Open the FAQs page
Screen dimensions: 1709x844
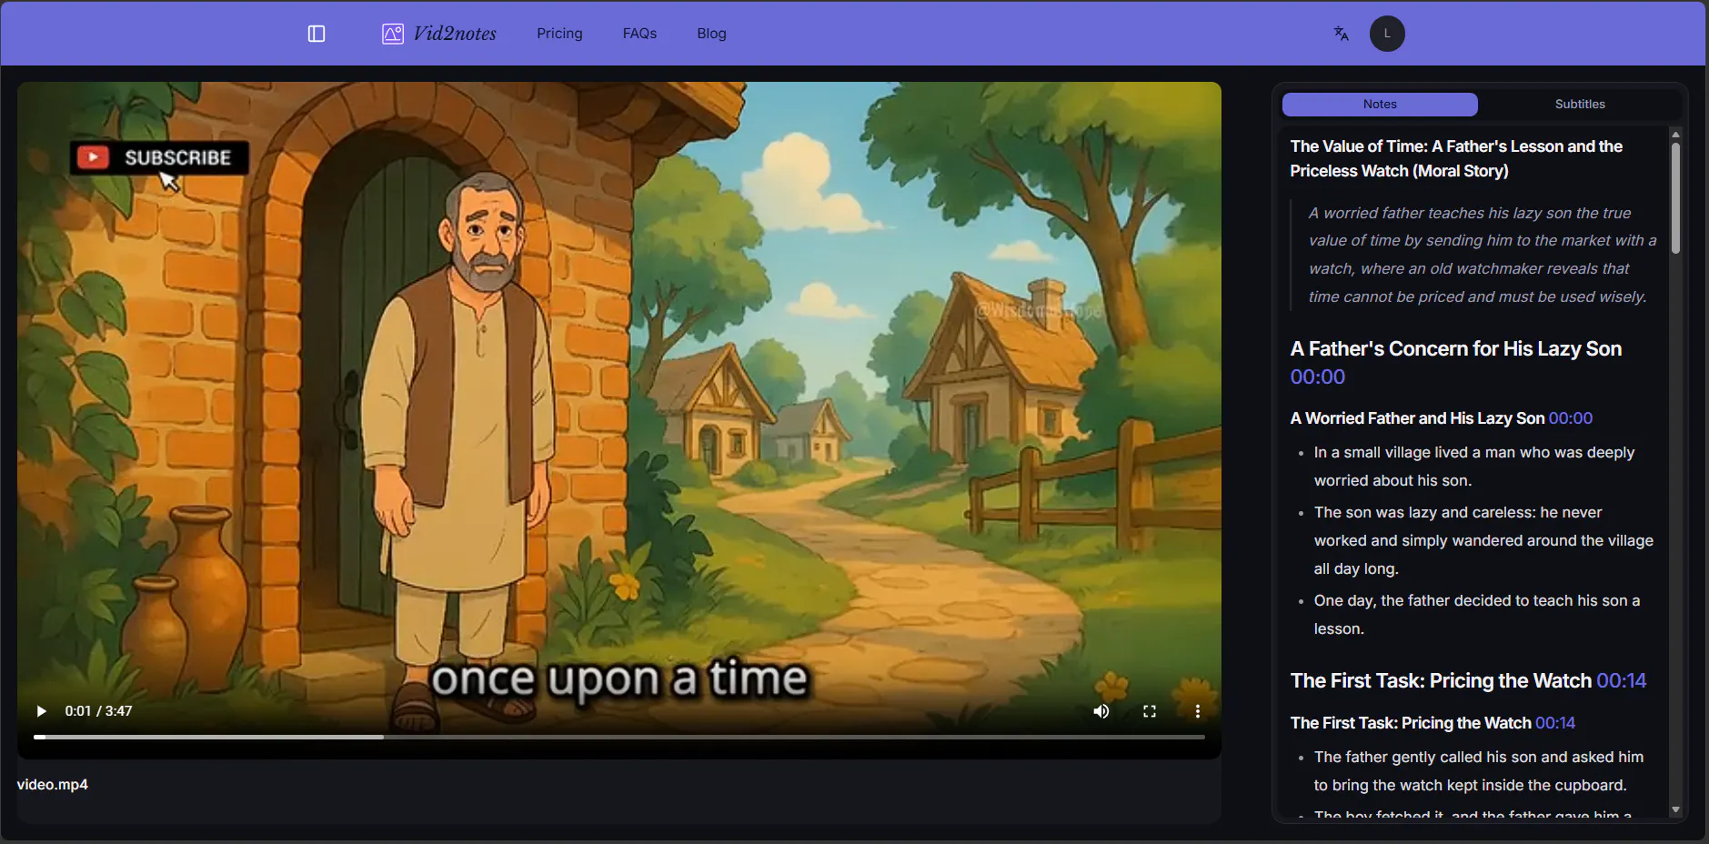click(x=639, y=34)
